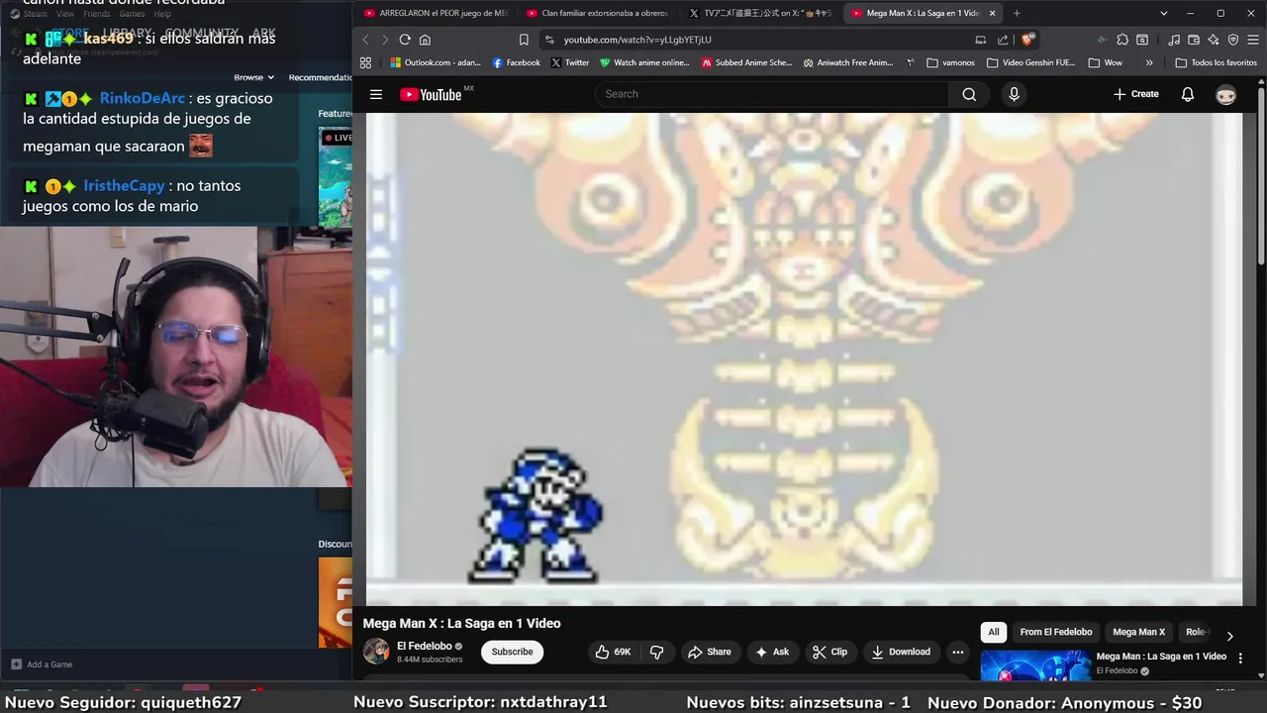Screen dimensions: 1267x713
Task: Click the share icon in address bar
Action: point(1003,40)
